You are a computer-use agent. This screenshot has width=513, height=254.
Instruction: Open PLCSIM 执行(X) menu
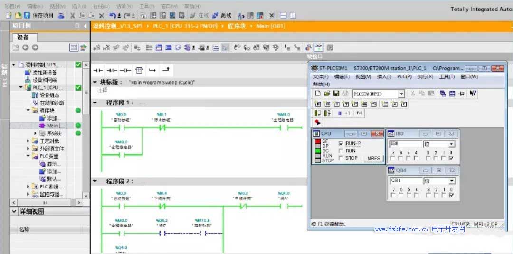(x=425, y=77)
